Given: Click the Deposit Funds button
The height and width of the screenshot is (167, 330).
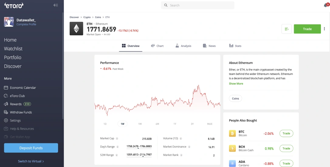Looking at the screenshot, I should (31, 148).
